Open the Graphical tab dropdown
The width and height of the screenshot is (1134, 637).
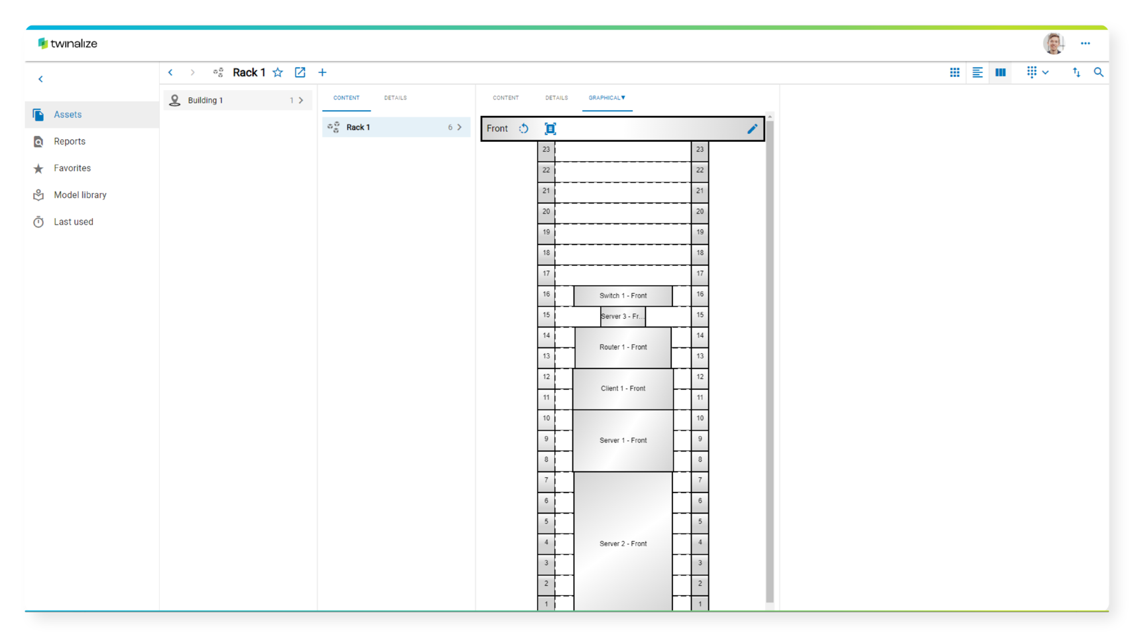click(x=607, y=98)
